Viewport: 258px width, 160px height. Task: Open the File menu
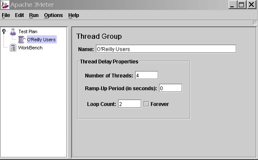[x=6, y=15]
